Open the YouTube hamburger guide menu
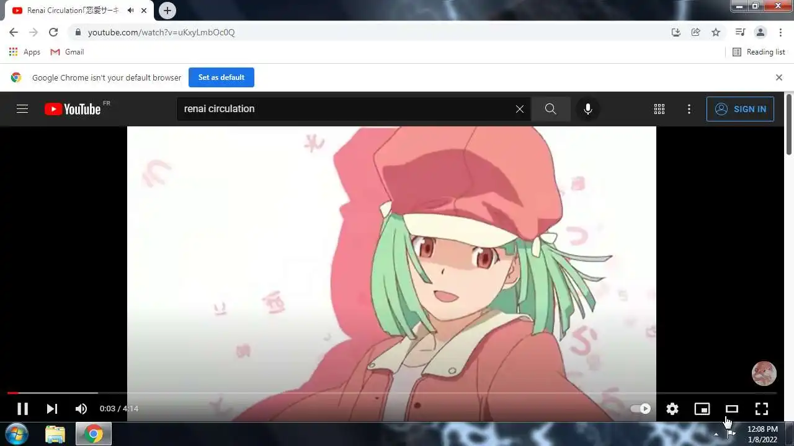This screenshot has height=446, width=794. pos(22,109)
